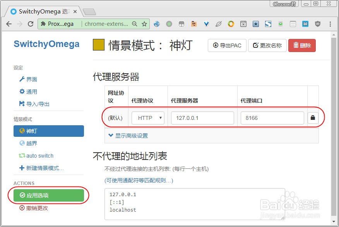Click the window-with-X extension icon
The height and width of the screenshot is (227, 339).
(243, 24)
